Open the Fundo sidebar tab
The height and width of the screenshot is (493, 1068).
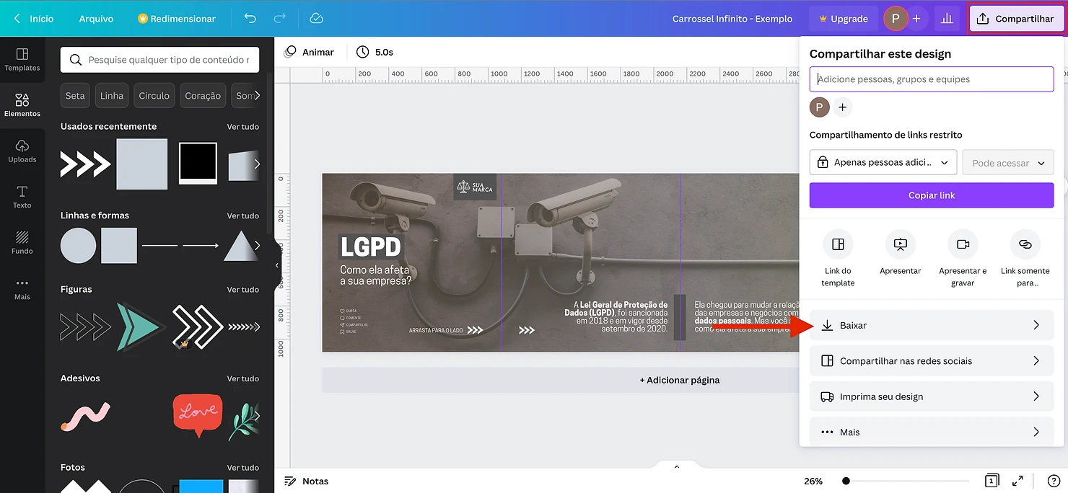pyautogui.click(x=22, y=243)
